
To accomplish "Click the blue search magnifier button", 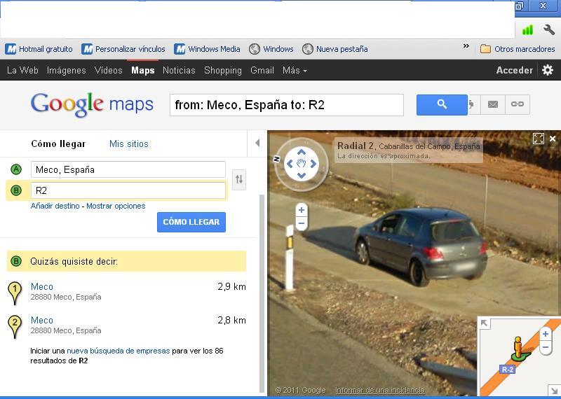I will click(x=442, y=105).
